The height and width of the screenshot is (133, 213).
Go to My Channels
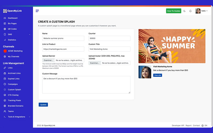pyautogui.click(x=14, y=57)
